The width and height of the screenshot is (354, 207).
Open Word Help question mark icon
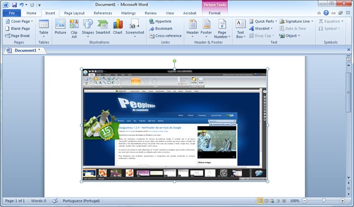tap(326, 13)
